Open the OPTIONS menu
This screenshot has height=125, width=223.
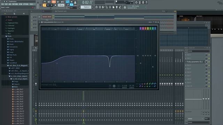pyautogui.click(x=26, y=4)
